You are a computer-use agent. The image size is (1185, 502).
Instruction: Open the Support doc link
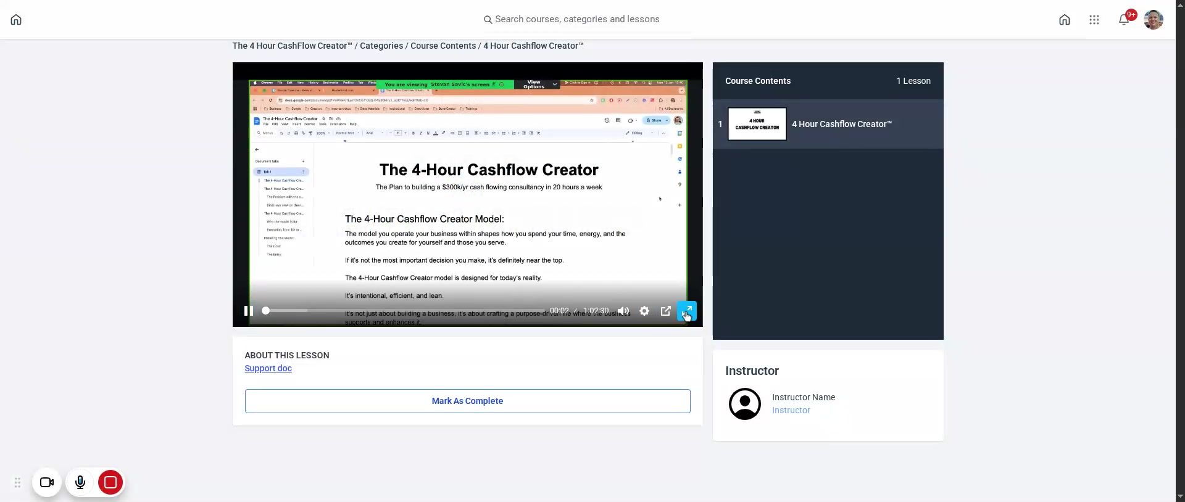pyautogui.click(x=268, y=368)
